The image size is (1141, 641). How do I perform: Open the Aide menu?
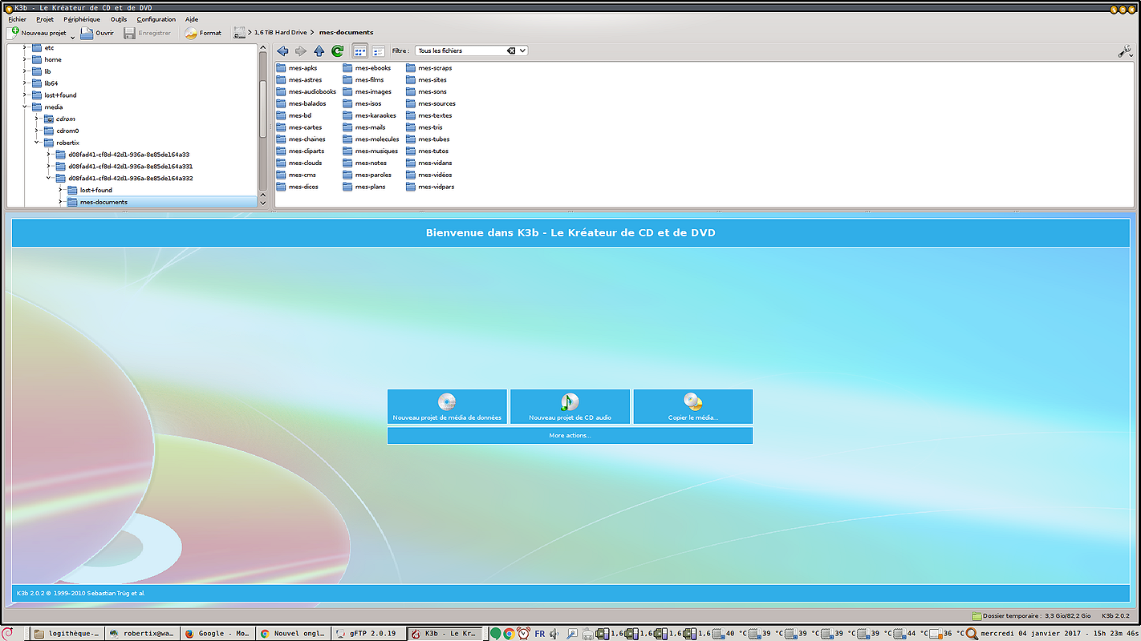192,19
